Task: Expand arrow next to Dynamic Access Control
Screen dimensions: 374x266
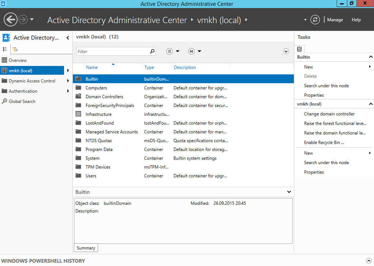Action: coord(68,81)
